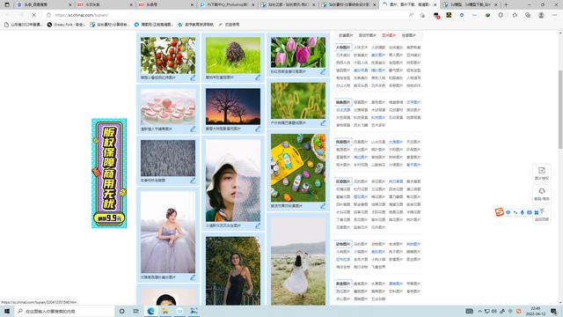Select the red-highlighted tab in category row
Viewport: 563px width, 317px height.
pos(389,35)
